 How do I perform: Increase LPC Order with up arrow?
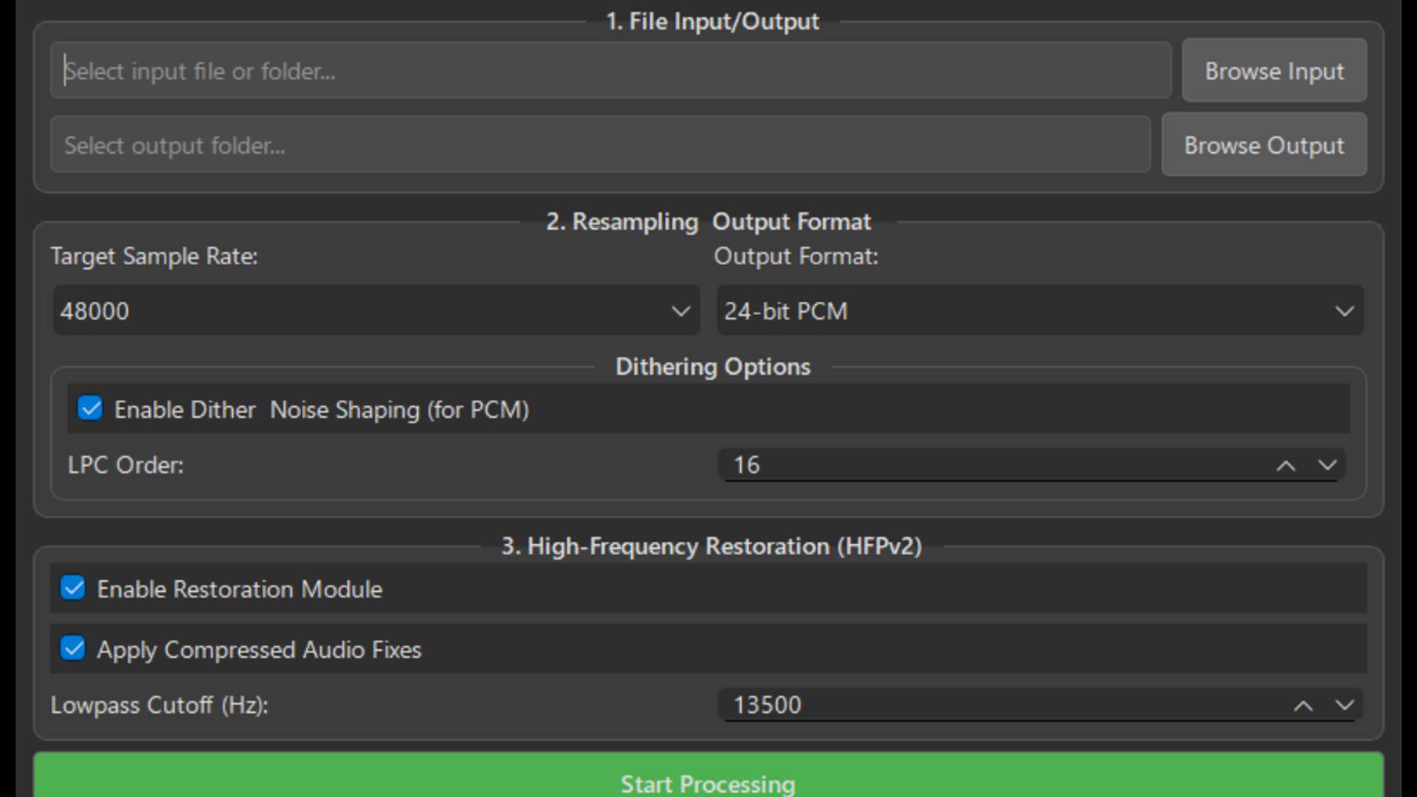(x=1286, y=466)
